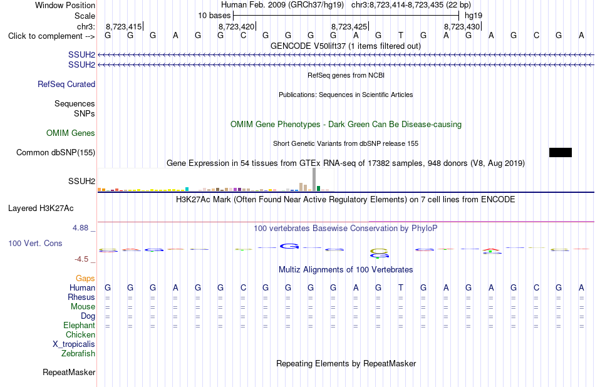Click the Dog species row label
The width and height of the screenshot is (595, 387).
click(x=88, y=316)
